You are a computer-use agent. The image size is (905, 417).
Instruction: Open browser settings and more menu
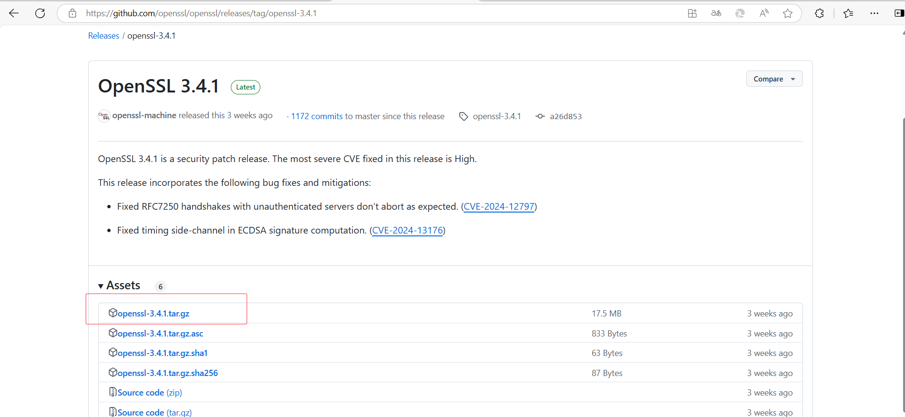click(874, 13)
